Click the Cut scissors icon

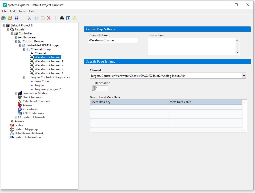pyautogui.click(x=29, y=18)
